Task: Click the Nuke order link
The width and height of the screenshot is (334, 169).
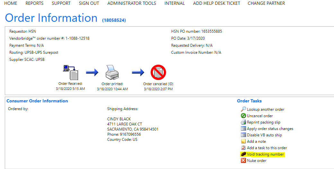Action: tap(257, 160)
